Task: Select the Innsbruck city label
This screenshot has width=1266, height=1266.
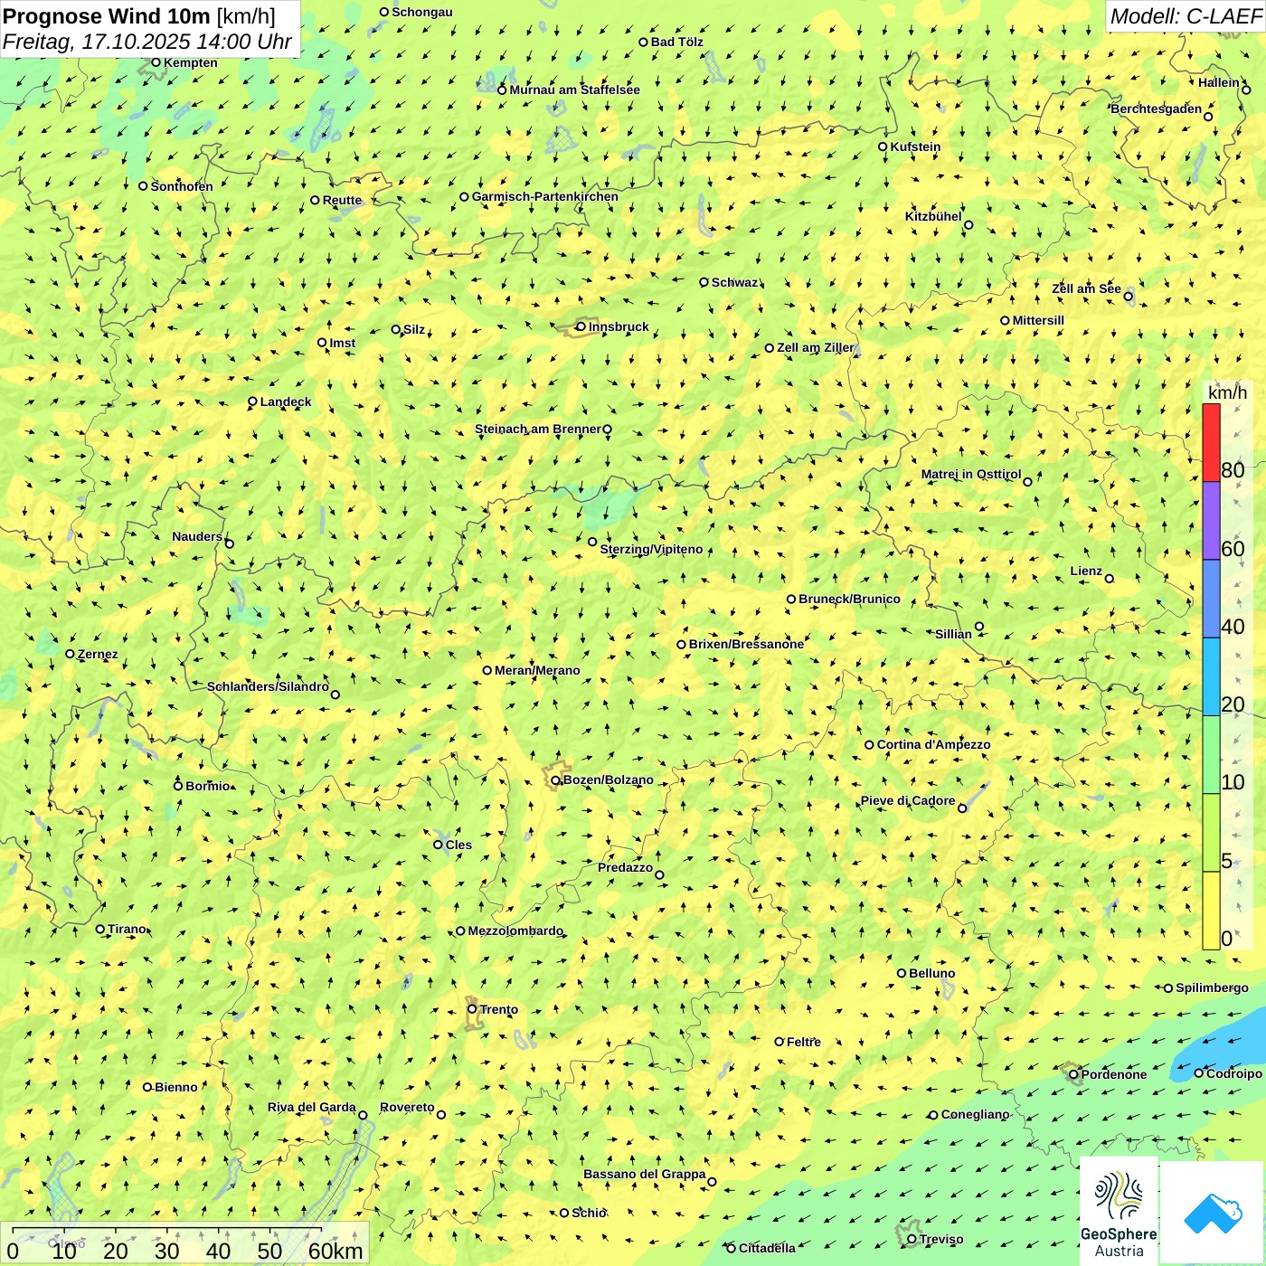Action: point(619,326)
